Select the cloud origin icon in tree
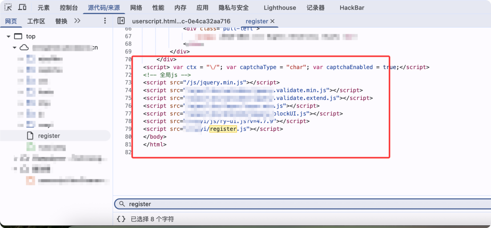491x228 pixels. tap(25, 48)
